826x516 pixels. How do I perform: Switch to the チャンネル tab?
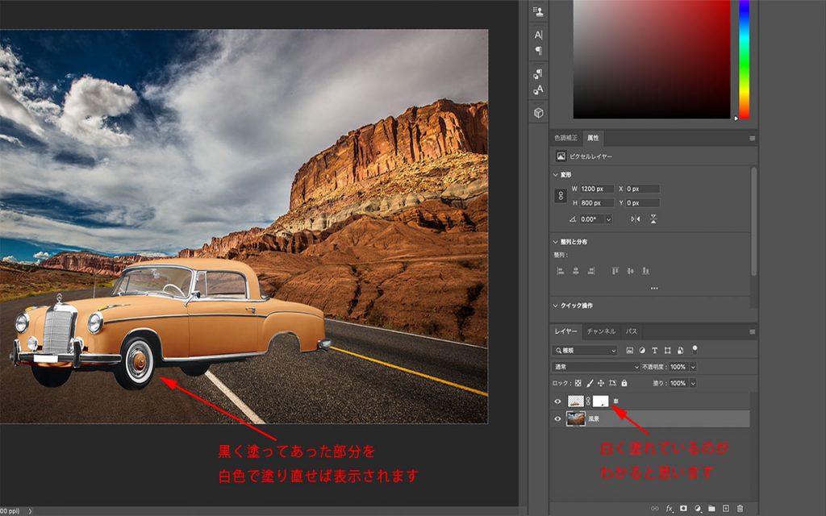pos(601,331)
